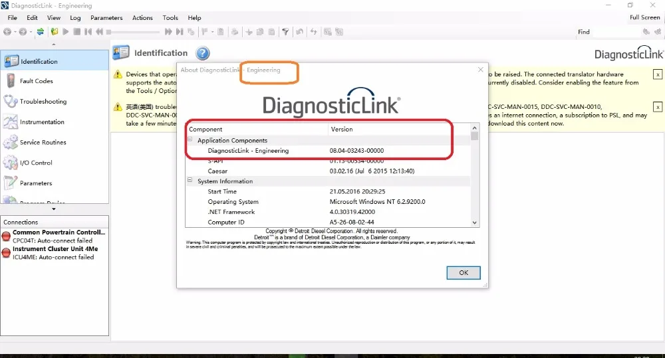Click the sidebar scroll-up arrow
Viewport: 665px width, 358px height.
coord(53,45)
